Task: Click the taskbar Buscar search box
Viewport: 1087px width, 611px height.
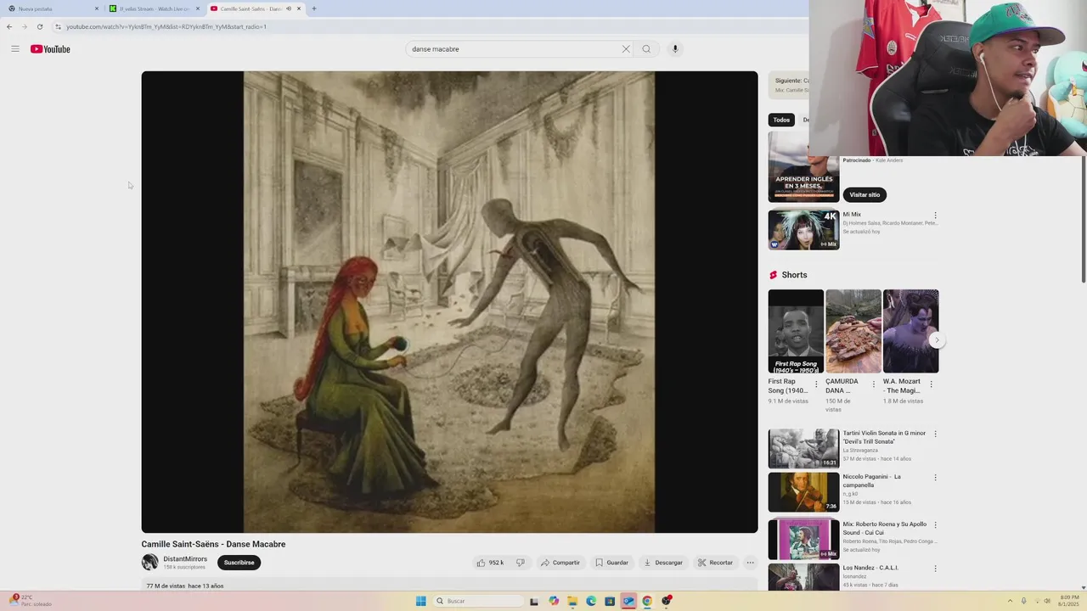Action: [x=478, y=601]
